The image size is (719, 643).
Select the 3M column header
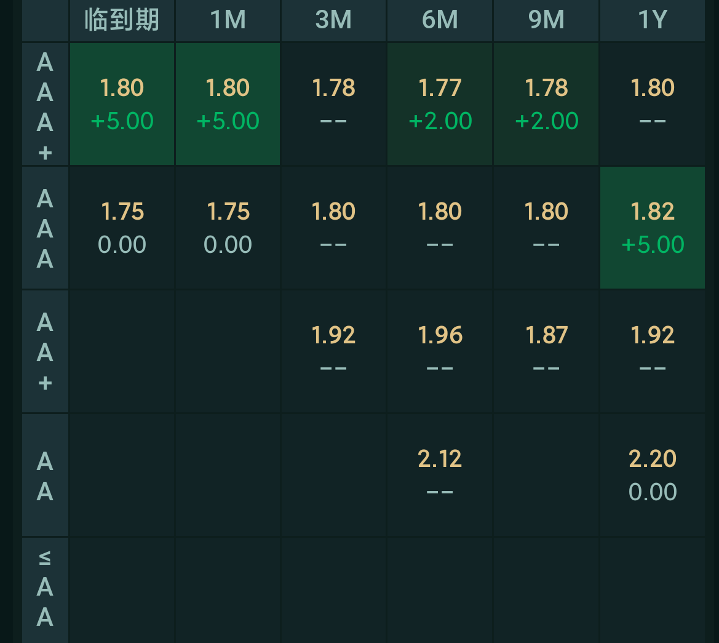coord(333,20)
